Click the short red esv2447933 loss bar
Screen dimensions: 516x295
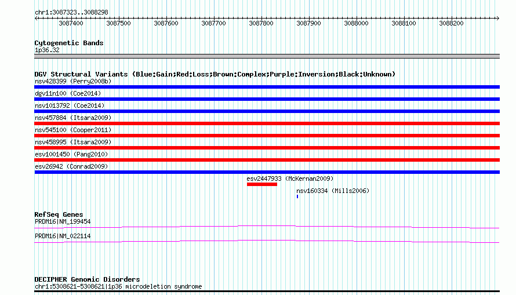262,184
